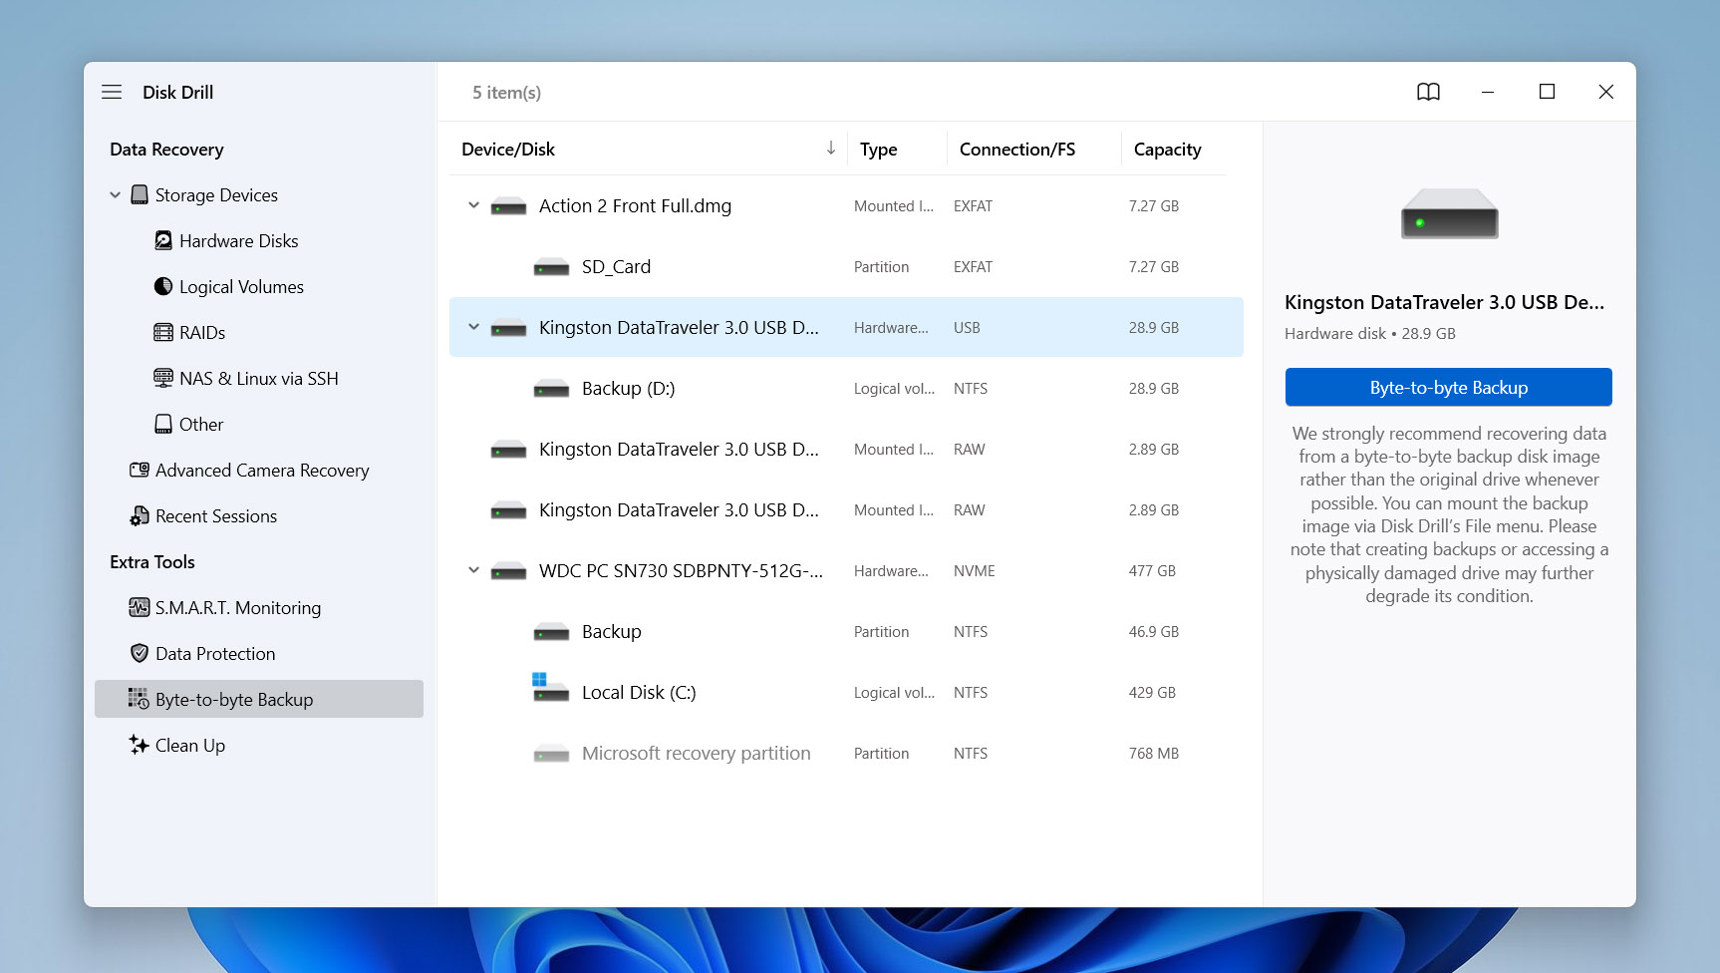Open Advanced Camera Recovery
Image resolution: width=1720 pixels, height=973 pixels.
pos(262,470)
